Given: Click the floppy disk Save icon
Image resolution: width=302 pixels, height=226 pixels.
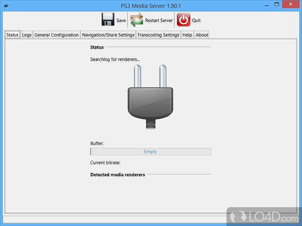Looking at the screenshot, I should (x=108, y=20).
